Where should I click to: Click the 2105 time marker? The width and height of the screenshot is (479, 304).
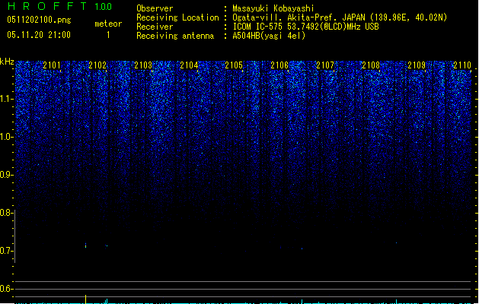(234, 65)
